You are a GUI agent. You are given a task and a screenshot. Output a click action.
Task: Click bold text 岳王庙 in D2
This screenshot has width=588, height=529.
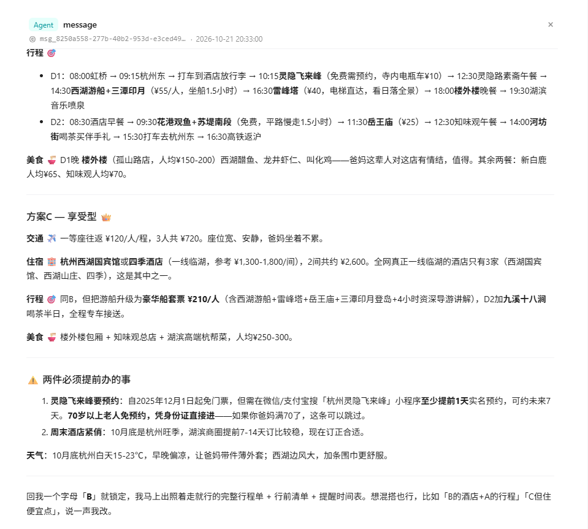380,122
